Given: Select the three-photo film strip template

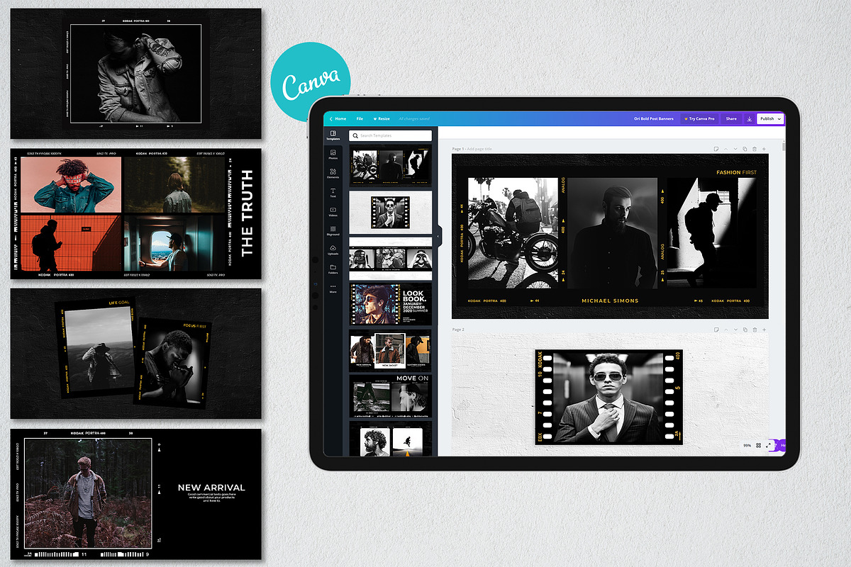Looking at the screenshot, I should click(x=390, y=165).
